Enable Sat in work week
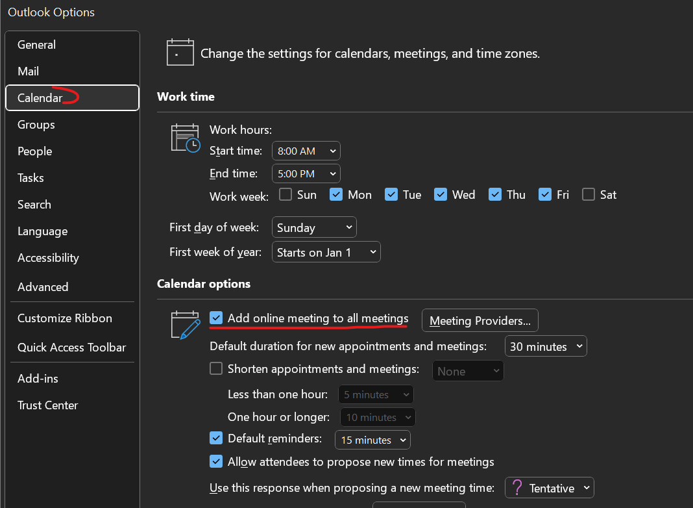The image size is (693, 508). coord(589,194)
